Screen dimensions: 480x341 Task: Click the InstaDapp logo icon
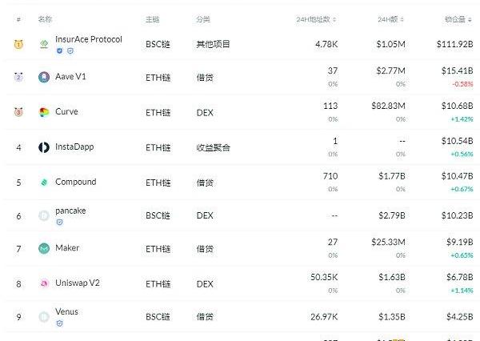coord(44,147)
